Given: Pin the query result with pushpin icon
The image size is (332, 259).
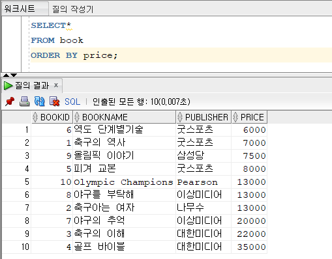Looking at the screenshot, I should [x=10, y=102].
